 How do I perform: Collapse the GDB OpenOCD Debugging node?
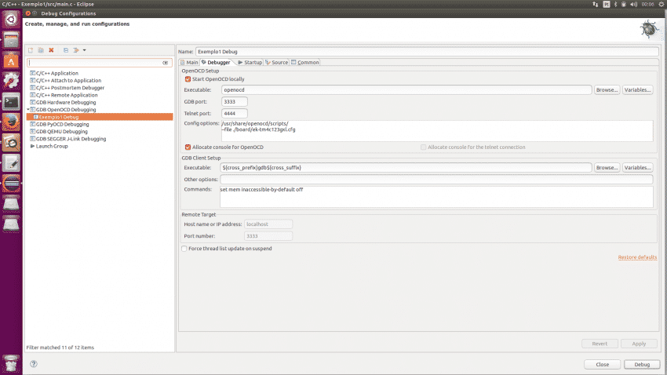28,109
